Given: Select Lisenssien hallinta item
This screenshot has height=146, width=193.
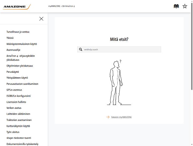Looking at the screenshot, I should [x=16, y=102].
